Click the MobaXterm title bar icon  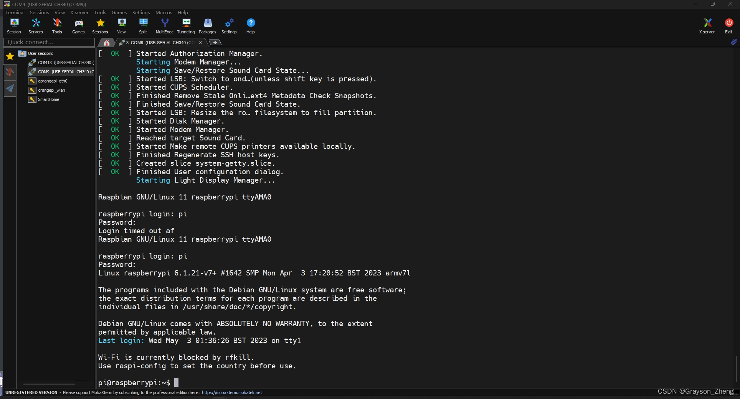[7, 4]
